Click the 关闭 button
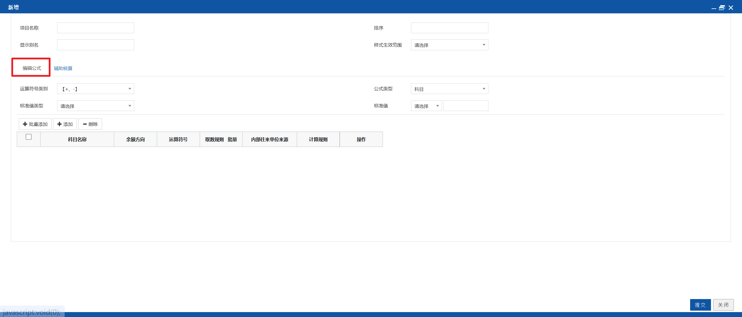 [723, 305]
